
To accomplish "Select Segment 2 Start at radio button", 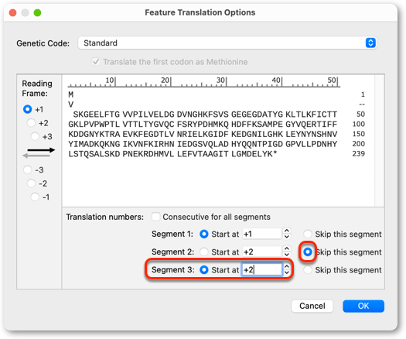I will click(204, 252).
